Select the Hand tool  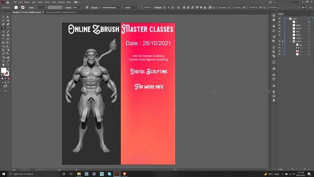[3, 64]
